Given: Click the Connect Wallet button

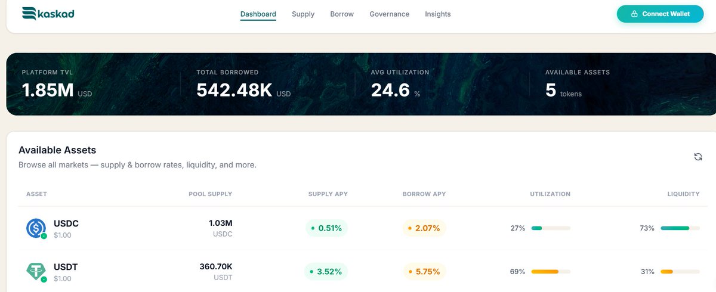Looking at the screenshot, I should 661,14.
